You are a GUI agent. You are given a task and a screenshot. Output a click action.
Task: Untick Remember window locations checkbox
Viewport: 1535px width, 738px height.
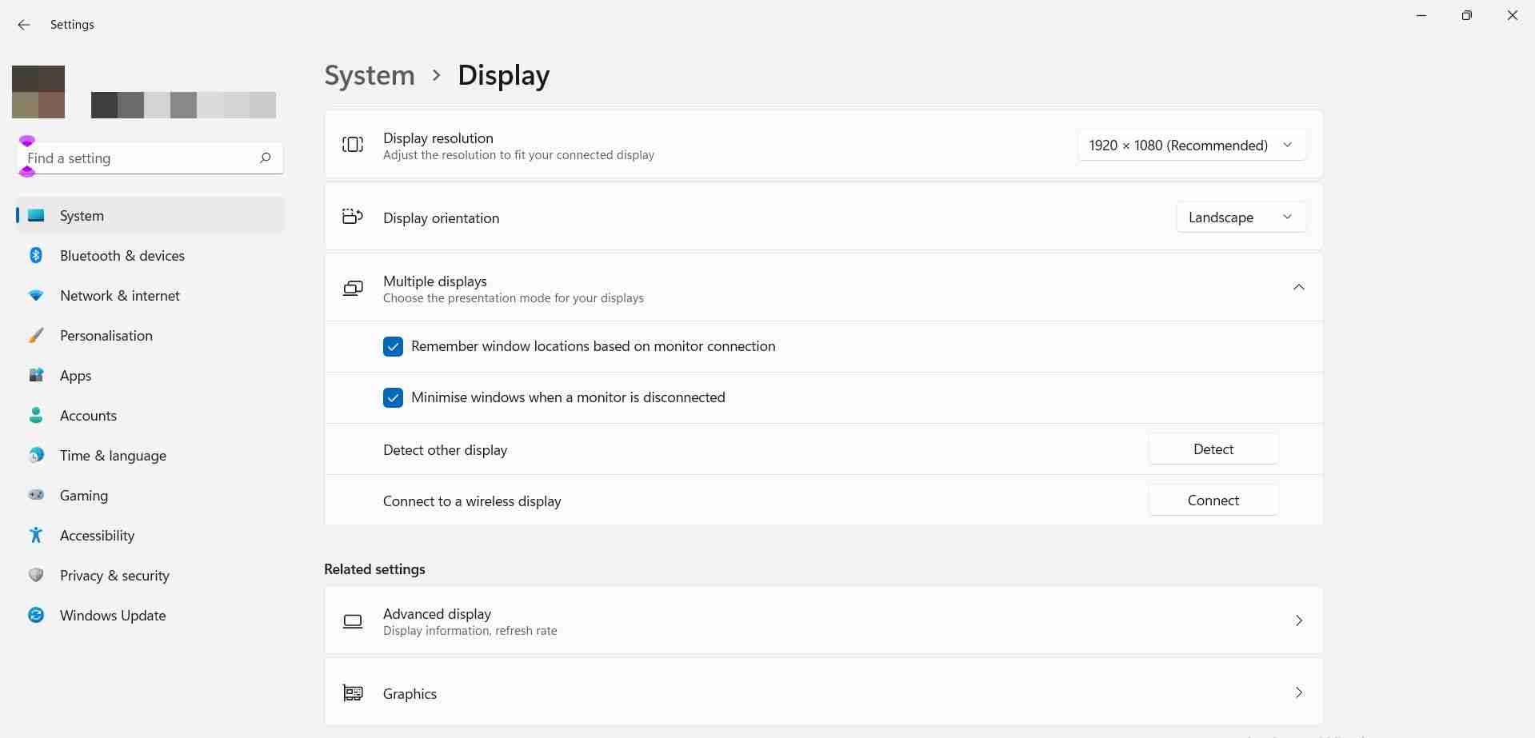click(393, 346)
